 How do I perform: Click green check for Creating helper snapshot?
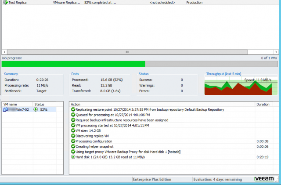(x=73, y=146)
